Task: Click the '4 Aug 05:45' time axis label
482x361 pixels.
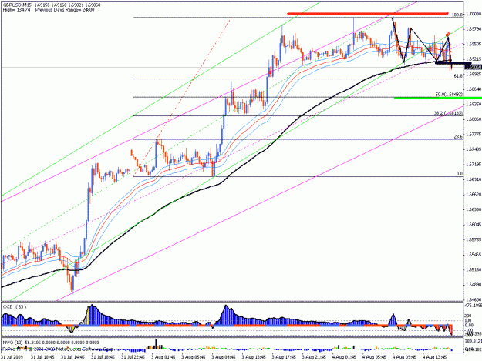Action: (x=374, y=357)
